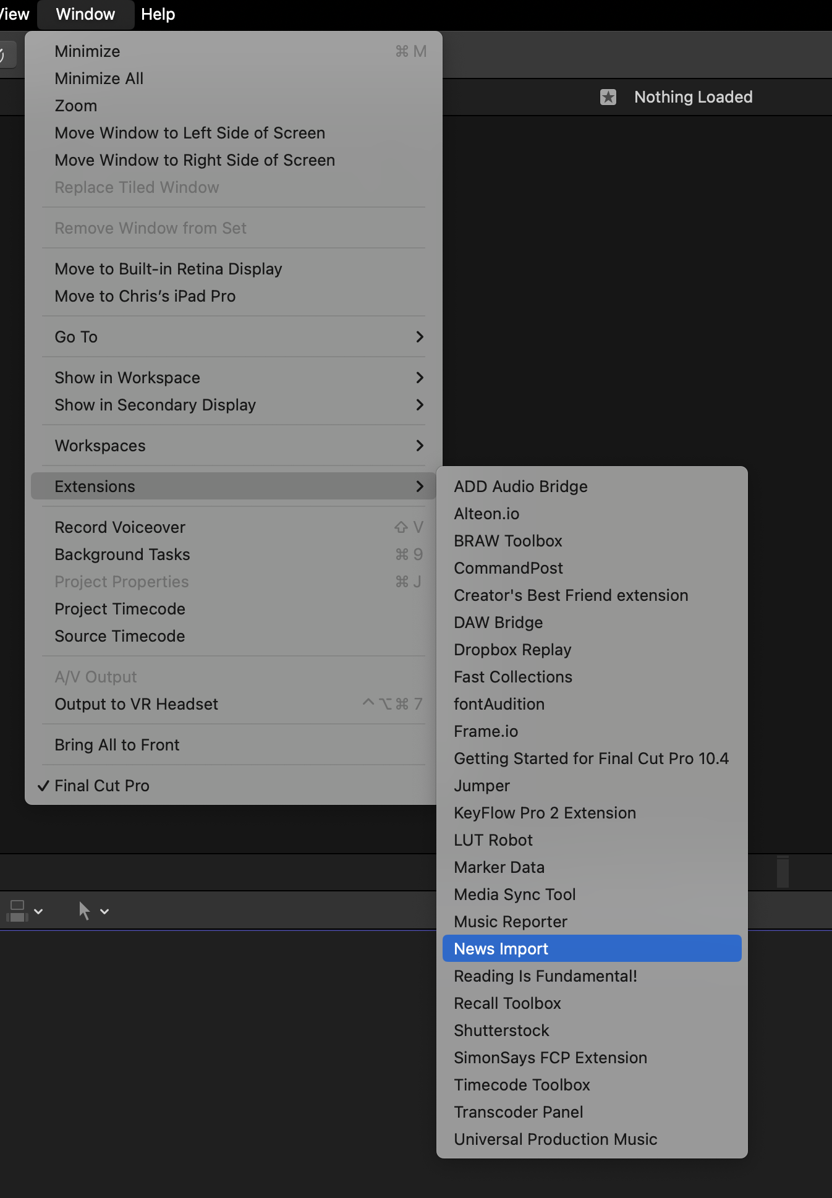Viewport: 832px width, 1198px height.
Task: Open the Select tool dropdown chevron
Action: coord(104,911)
